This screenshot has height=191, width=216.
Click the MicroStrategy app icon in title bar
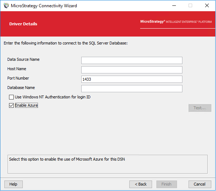pyautogui.click(x=6, y=6)
